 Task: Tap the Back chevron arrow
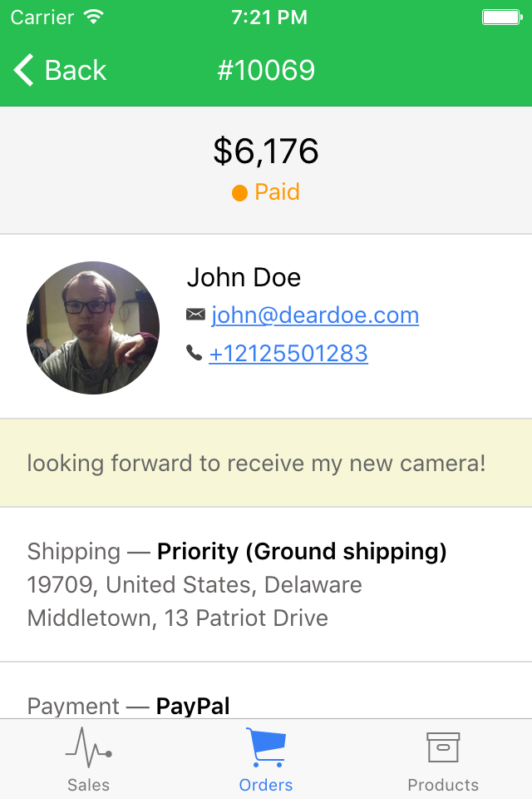click(23, 70)
